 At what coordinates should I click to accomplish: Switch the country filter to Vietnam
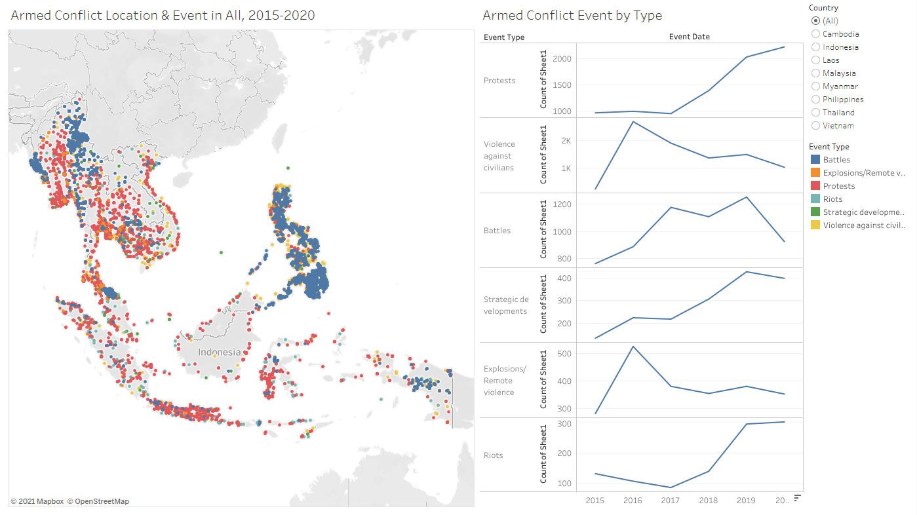coord(815,126)
